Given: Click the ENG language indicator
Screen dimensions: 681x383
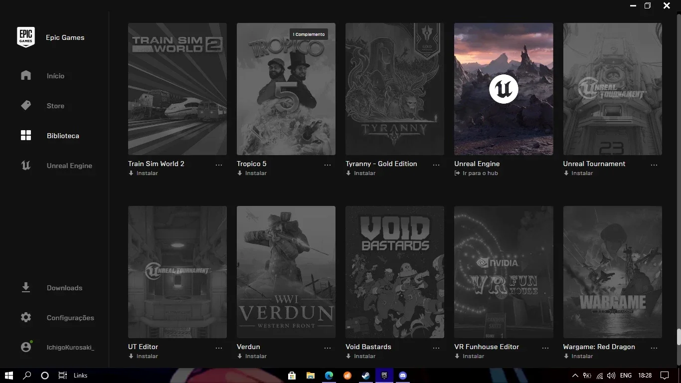Looking at the screenshot, I should point(626,376).
